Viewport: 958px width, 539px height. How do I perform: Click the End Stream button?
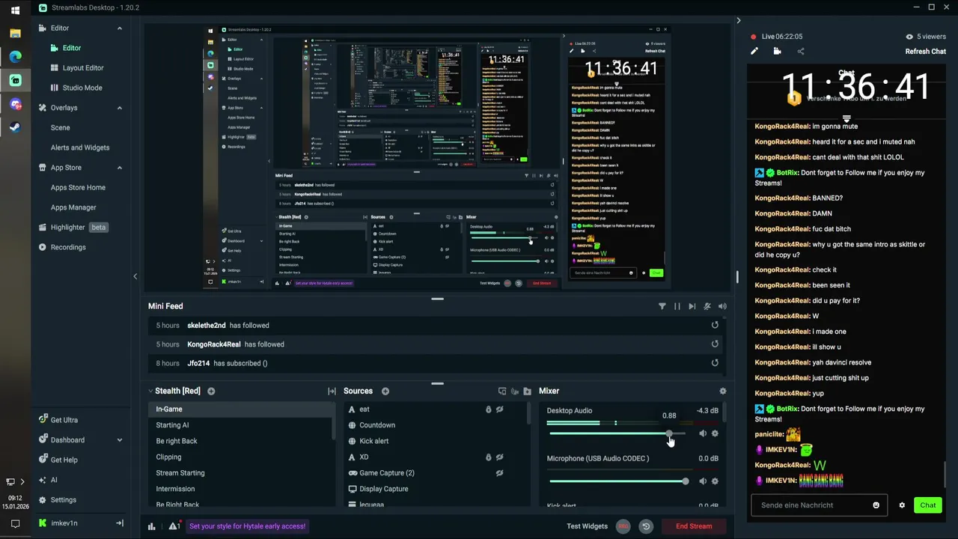click(x=694, y=526)
